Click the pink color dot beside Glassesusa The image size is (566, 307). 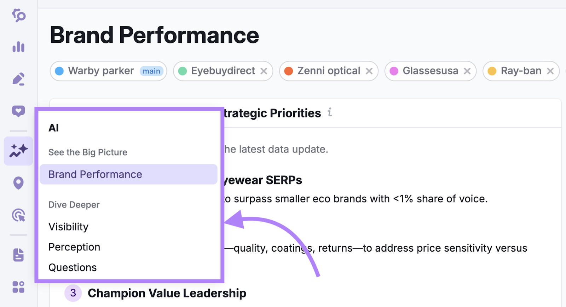pos(394,71)
